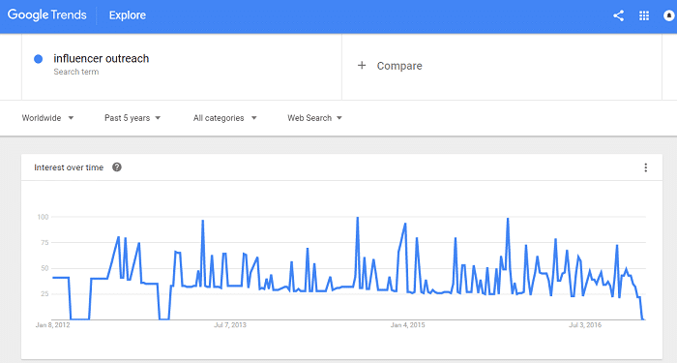Image resolution: width=677 pixels, height=363 pixels.
Task: Select the Explore header tab
Action: coord(128,15)
